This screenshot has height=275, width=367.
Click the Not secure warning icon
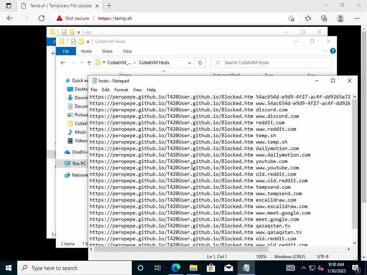click(59, 18)
